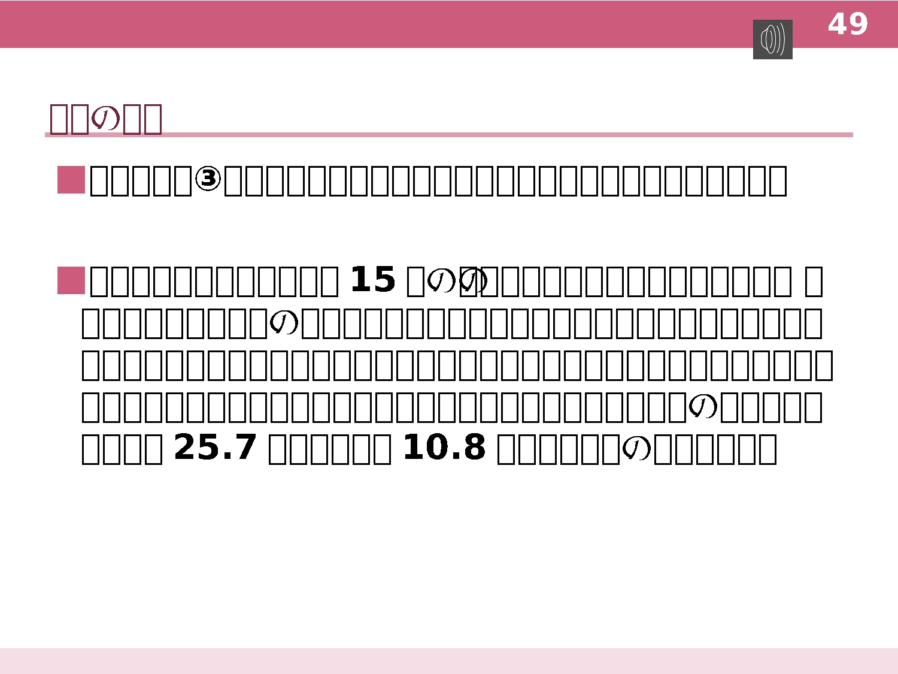Click the circled number ③ symbol
The height and width of the screenshot is (674, 898).
pos(209,179)
